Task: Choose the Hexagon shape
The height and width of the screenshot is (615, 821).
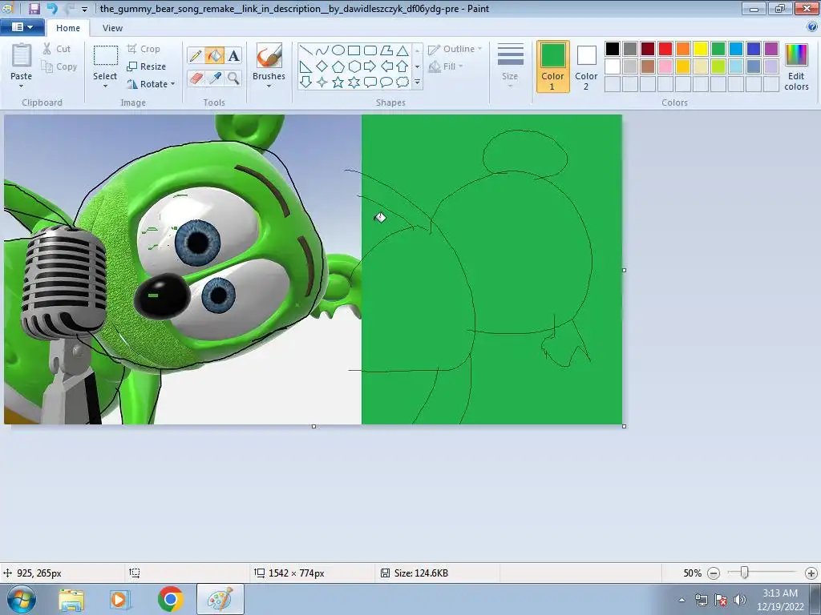Action: tap(354, 66)
